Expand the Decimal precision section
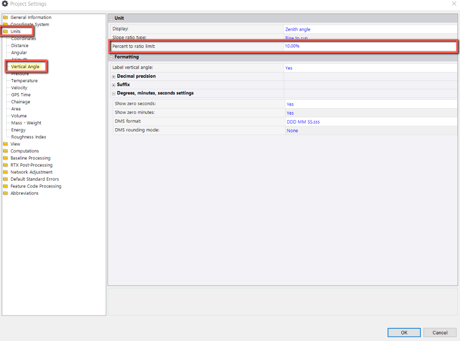The height and width of the screenshot is (341, 460). tap(114, 76)
